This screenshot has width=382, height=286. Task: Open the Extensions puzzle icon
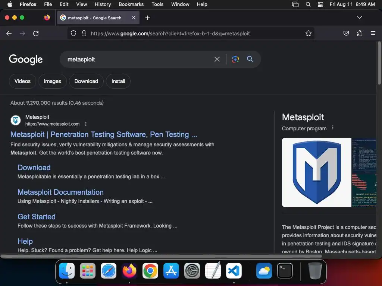360,33
